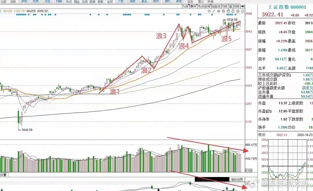Open the 全球 menu item
The image size is (313, 191).
coord(110,2)
